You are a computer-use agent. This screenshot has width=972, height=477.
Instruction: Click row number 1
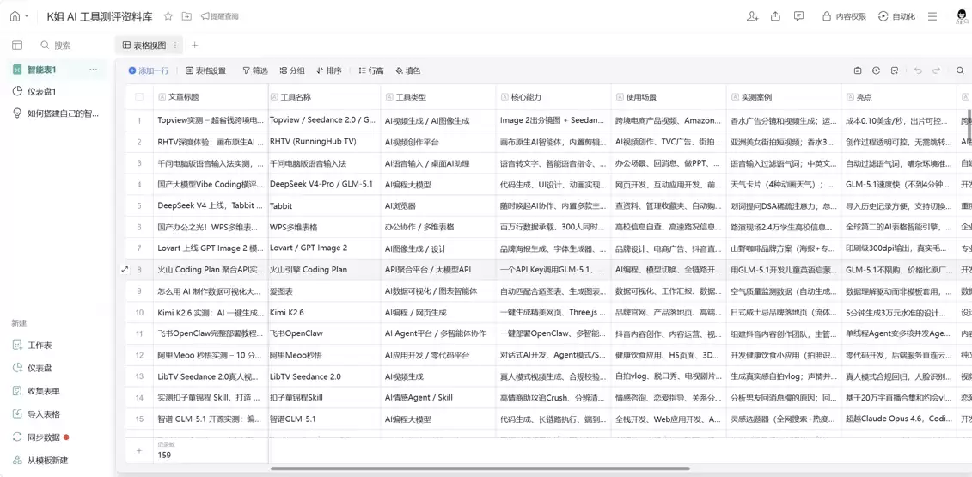(139, 120)
